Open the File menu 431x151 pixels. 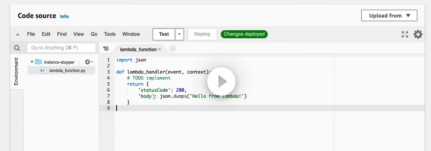pyautogui.click(x=31, y=34)
